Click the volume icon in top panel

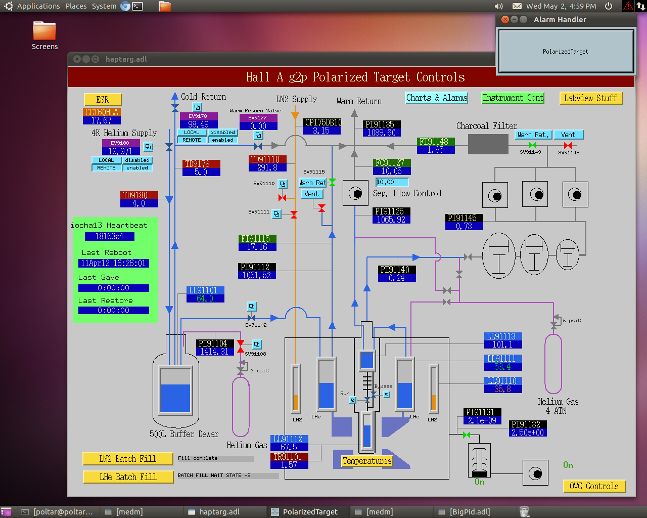pos(498,6)
